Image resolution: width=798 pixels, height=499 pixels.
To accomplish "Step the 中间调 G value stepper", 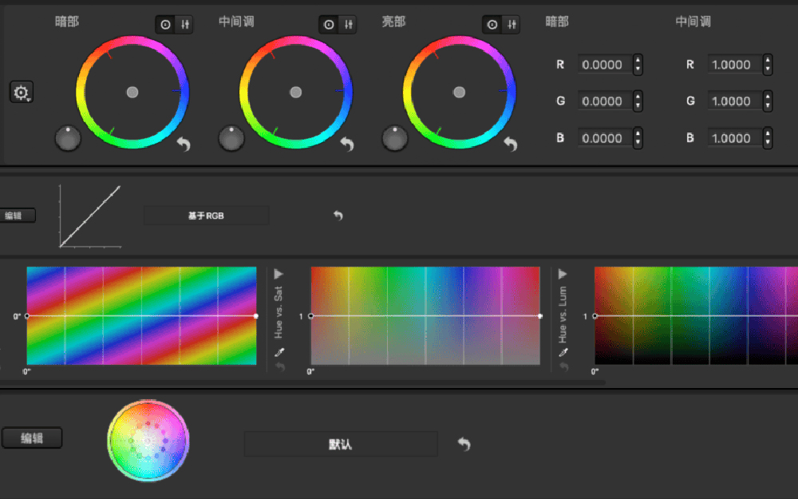I will click(768, 101).
